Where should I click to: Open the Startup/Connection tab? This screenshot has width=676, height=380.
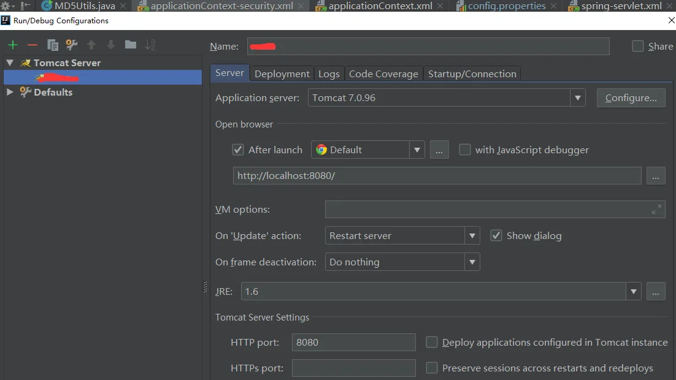(x=472, y=74)
